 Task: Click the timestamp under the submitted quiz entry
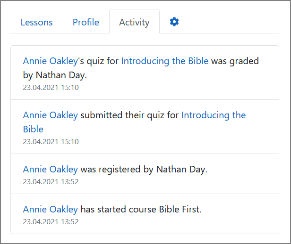pyautogui.click(x=51, y=142)
